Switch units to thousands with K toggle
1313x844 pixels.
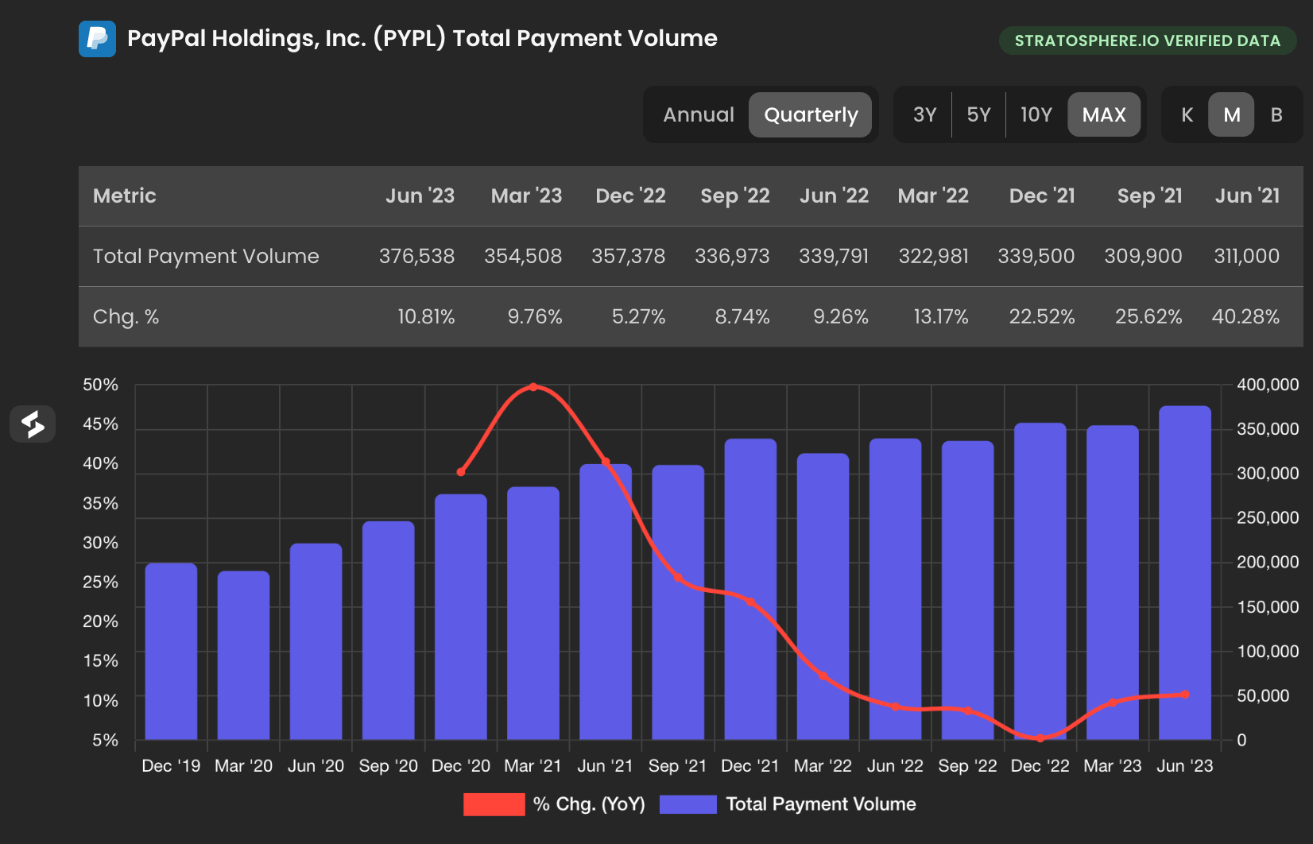click(x=1186, y=114)
